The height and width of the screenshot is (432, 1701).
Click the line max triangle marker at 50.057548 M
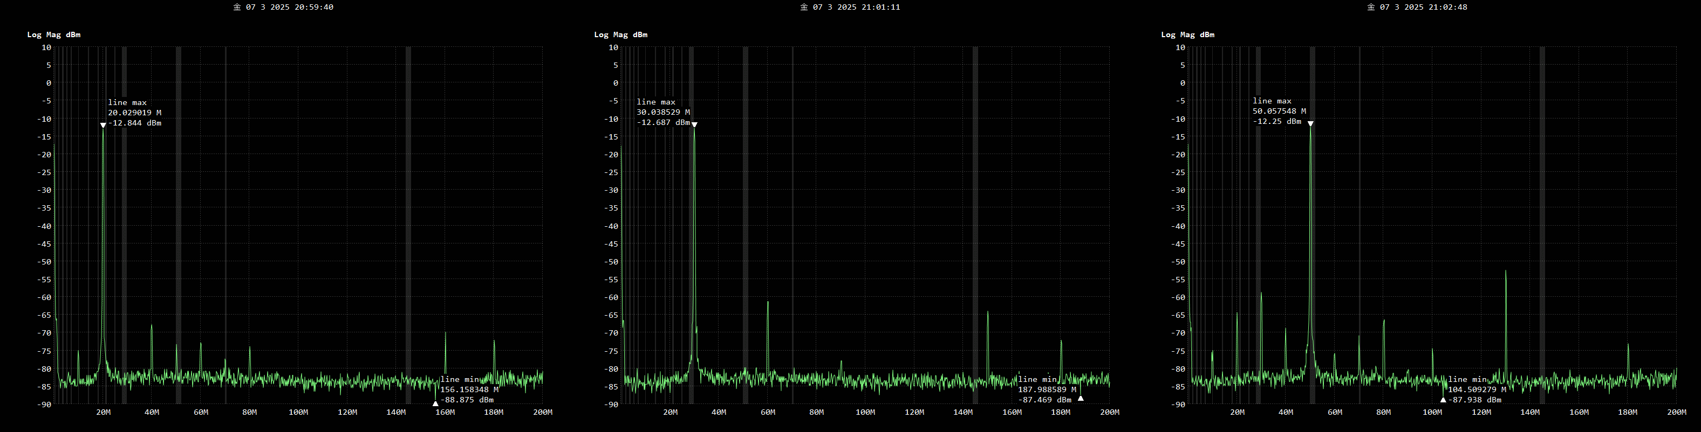click(1310, 124)
